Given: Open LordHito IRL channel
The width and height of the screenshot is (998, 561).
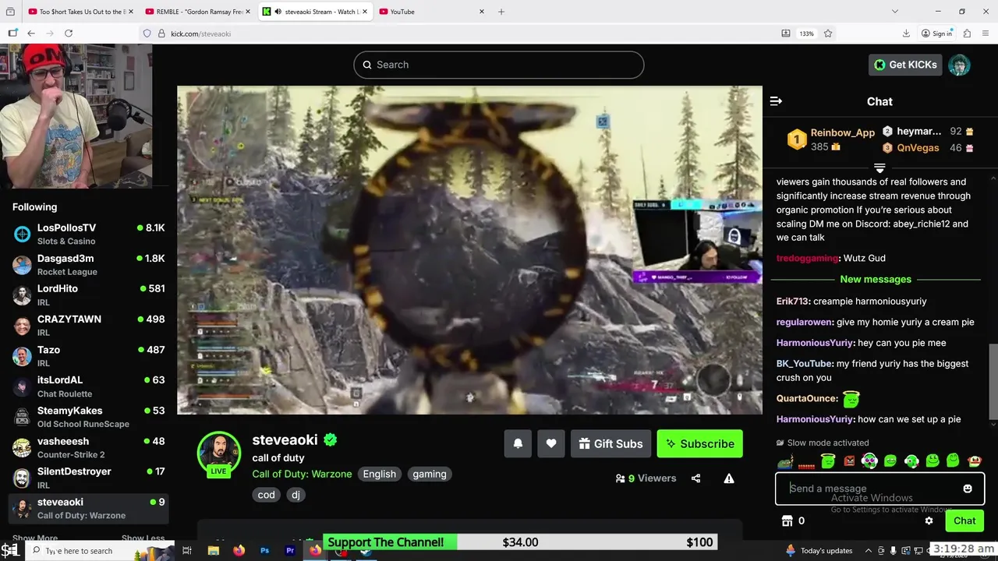Looking at the screenshot, I should click(x=89, y=295).
